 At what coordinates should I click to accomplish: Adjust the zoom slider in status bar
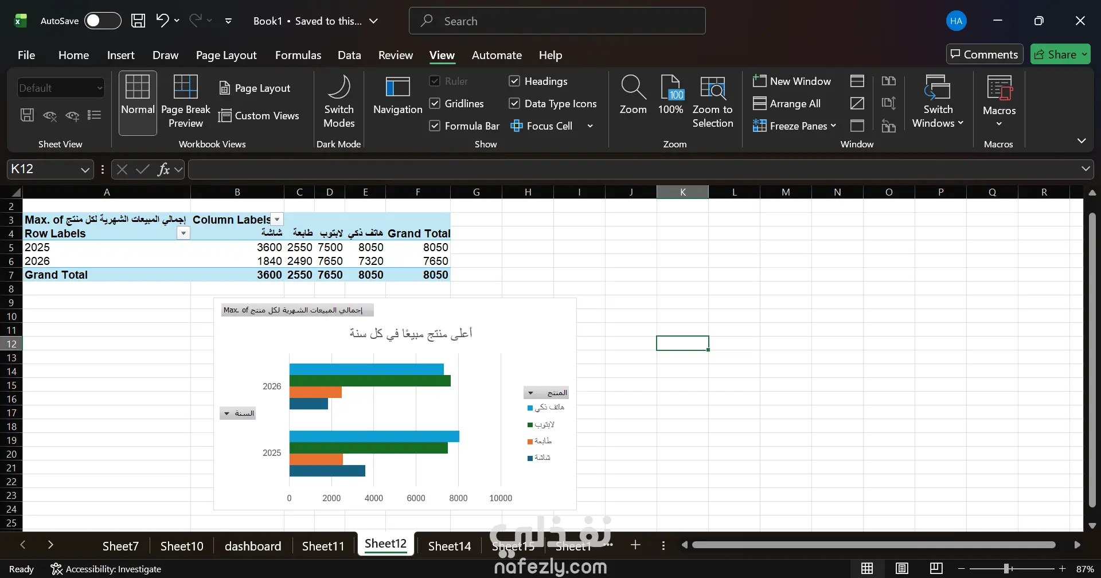coord(1006,568)
